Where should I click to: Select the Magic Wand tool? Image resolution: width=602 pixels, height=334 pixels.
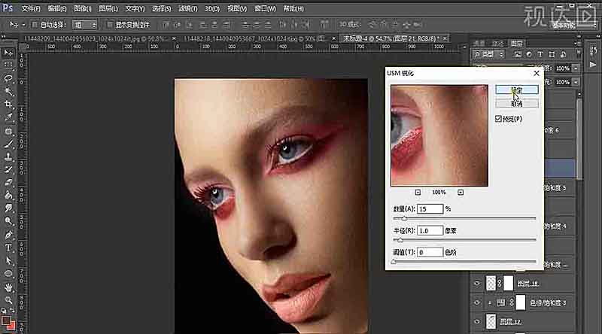point(8,91)
